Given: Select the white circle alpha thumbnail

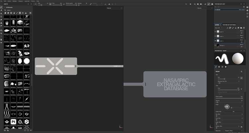Looking at the screenshot, I should (x=27, y=61).
